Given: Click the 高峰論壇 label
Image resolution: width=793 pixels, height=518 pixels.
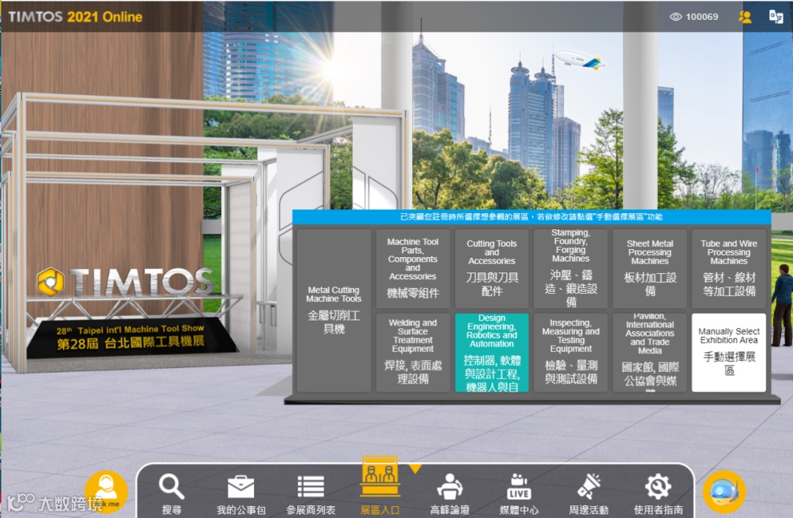Looking at the screenshot, I should [449, 510].
